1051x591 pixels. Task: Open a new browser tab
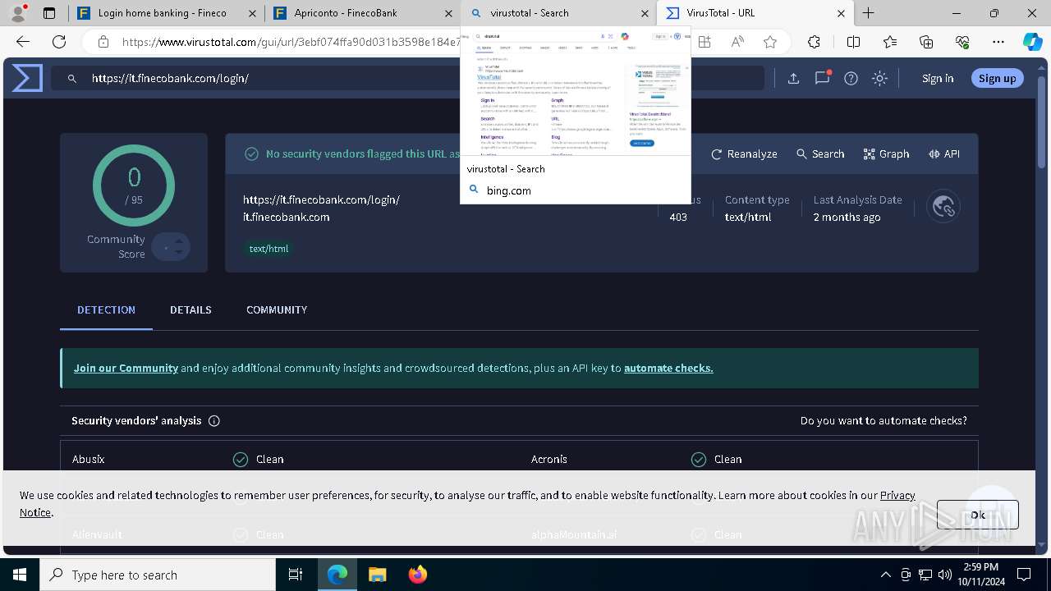(x=869, y=13)
